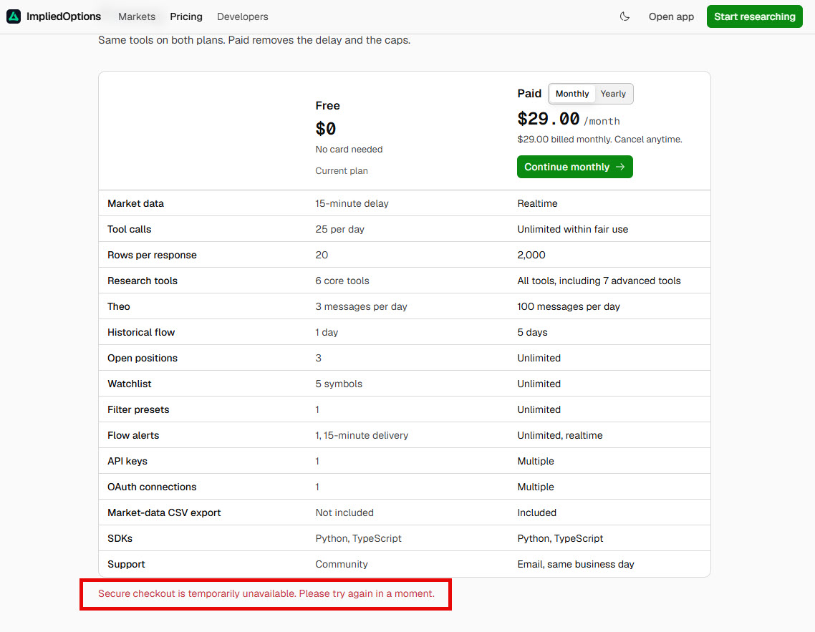815x632 pixels.
Task: Go to the Pricing nav item
Action: point(186,16)
